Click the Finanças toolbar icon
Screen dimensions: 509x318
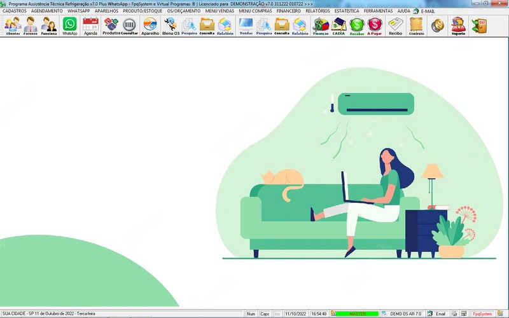click(x=321, y=25)
